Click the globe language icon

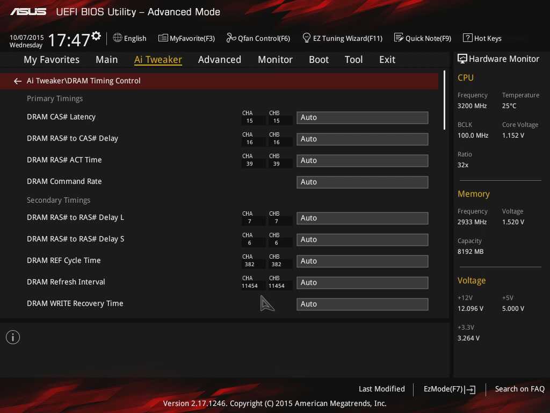pyautogui.click(x=118, y=38)
